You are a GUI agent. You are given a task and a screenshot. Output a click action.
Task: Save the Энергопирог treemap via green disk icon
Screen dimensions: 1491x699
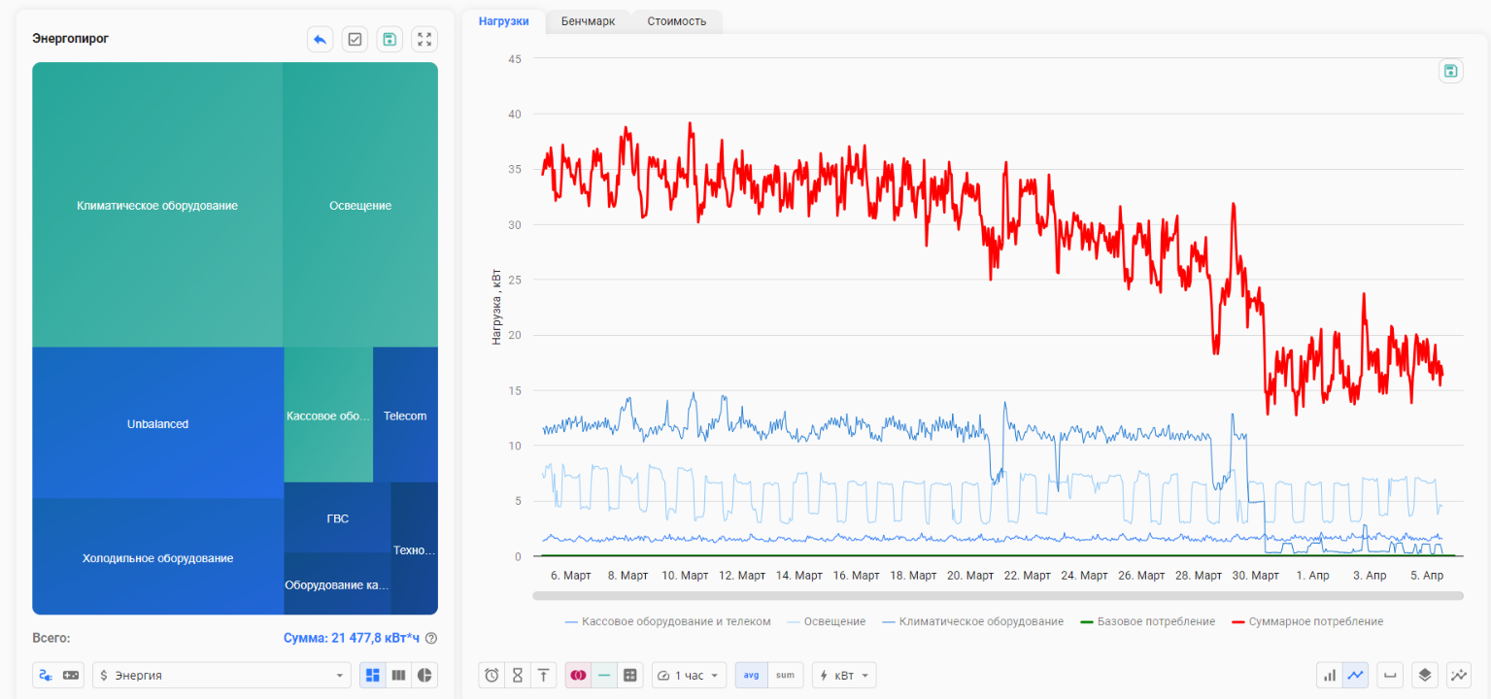pos(390,40)
